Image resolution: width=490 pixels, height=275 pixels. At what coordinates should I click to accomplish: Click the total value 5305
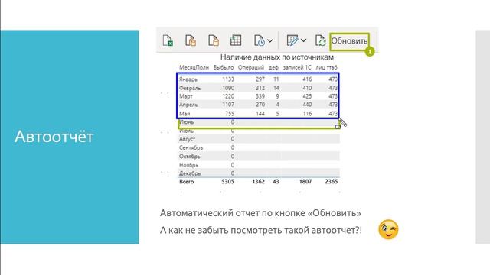click(x=227, y=182)
